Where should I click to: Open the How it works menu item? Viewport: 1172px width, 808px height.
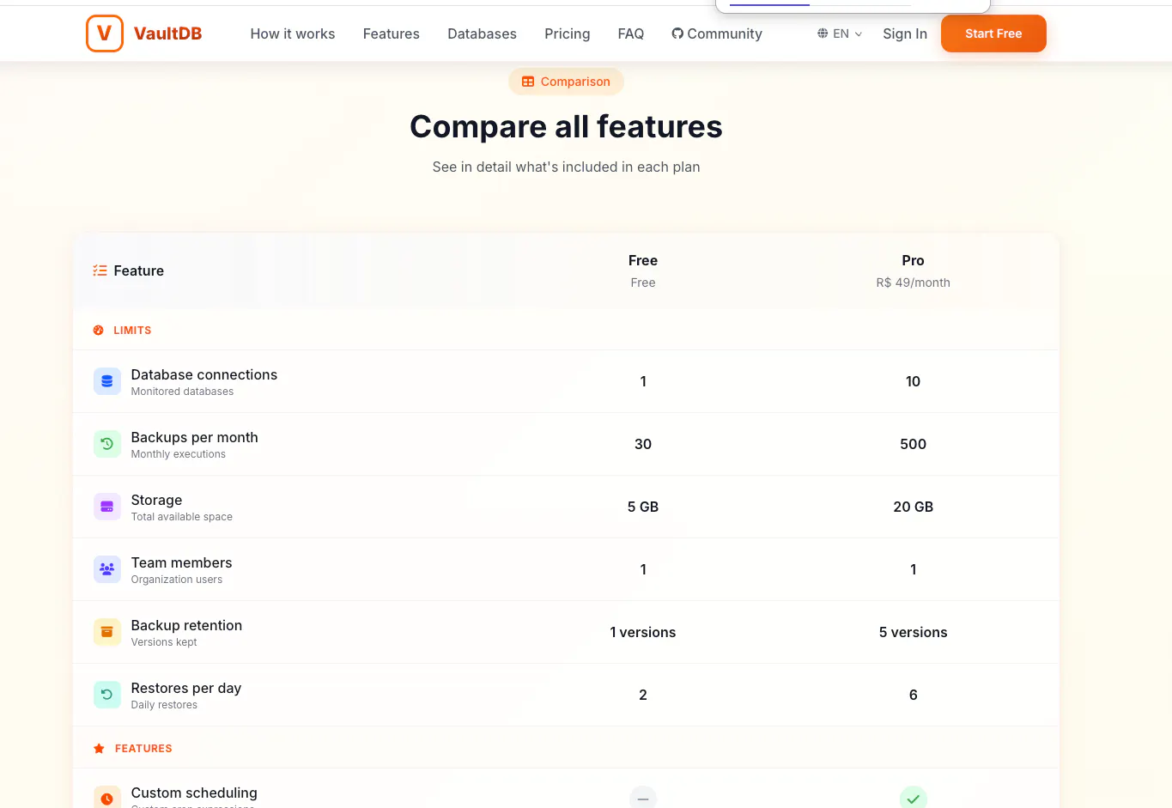[x=293, y=33]
